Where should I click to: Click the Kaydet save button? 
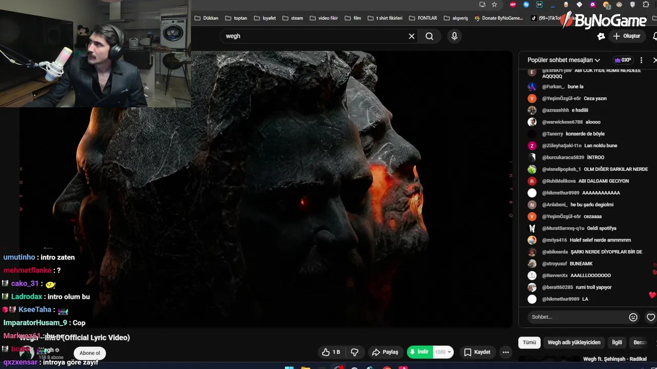click(477, 352)
